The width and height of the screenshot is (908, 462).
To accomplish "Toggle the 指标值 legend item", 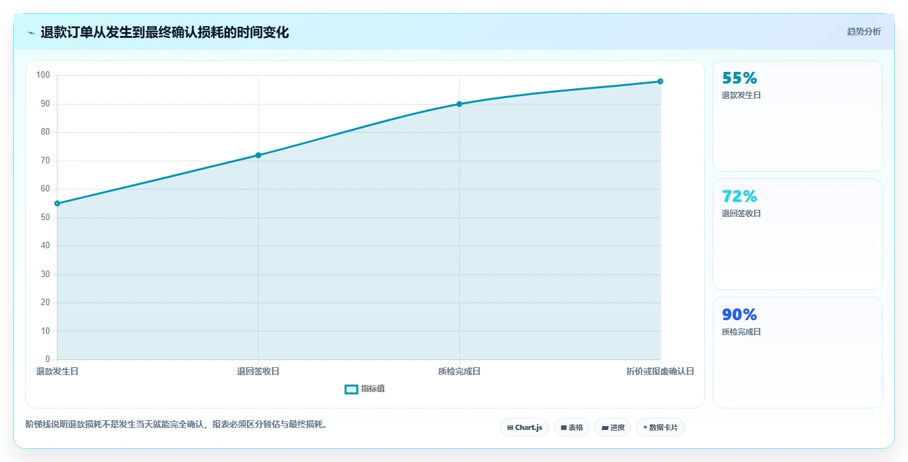I will tap(365, 389).
